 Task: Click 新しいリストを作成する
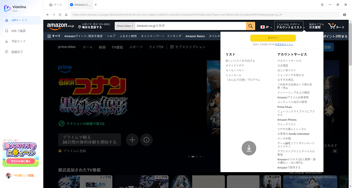[x=240, y=61]
